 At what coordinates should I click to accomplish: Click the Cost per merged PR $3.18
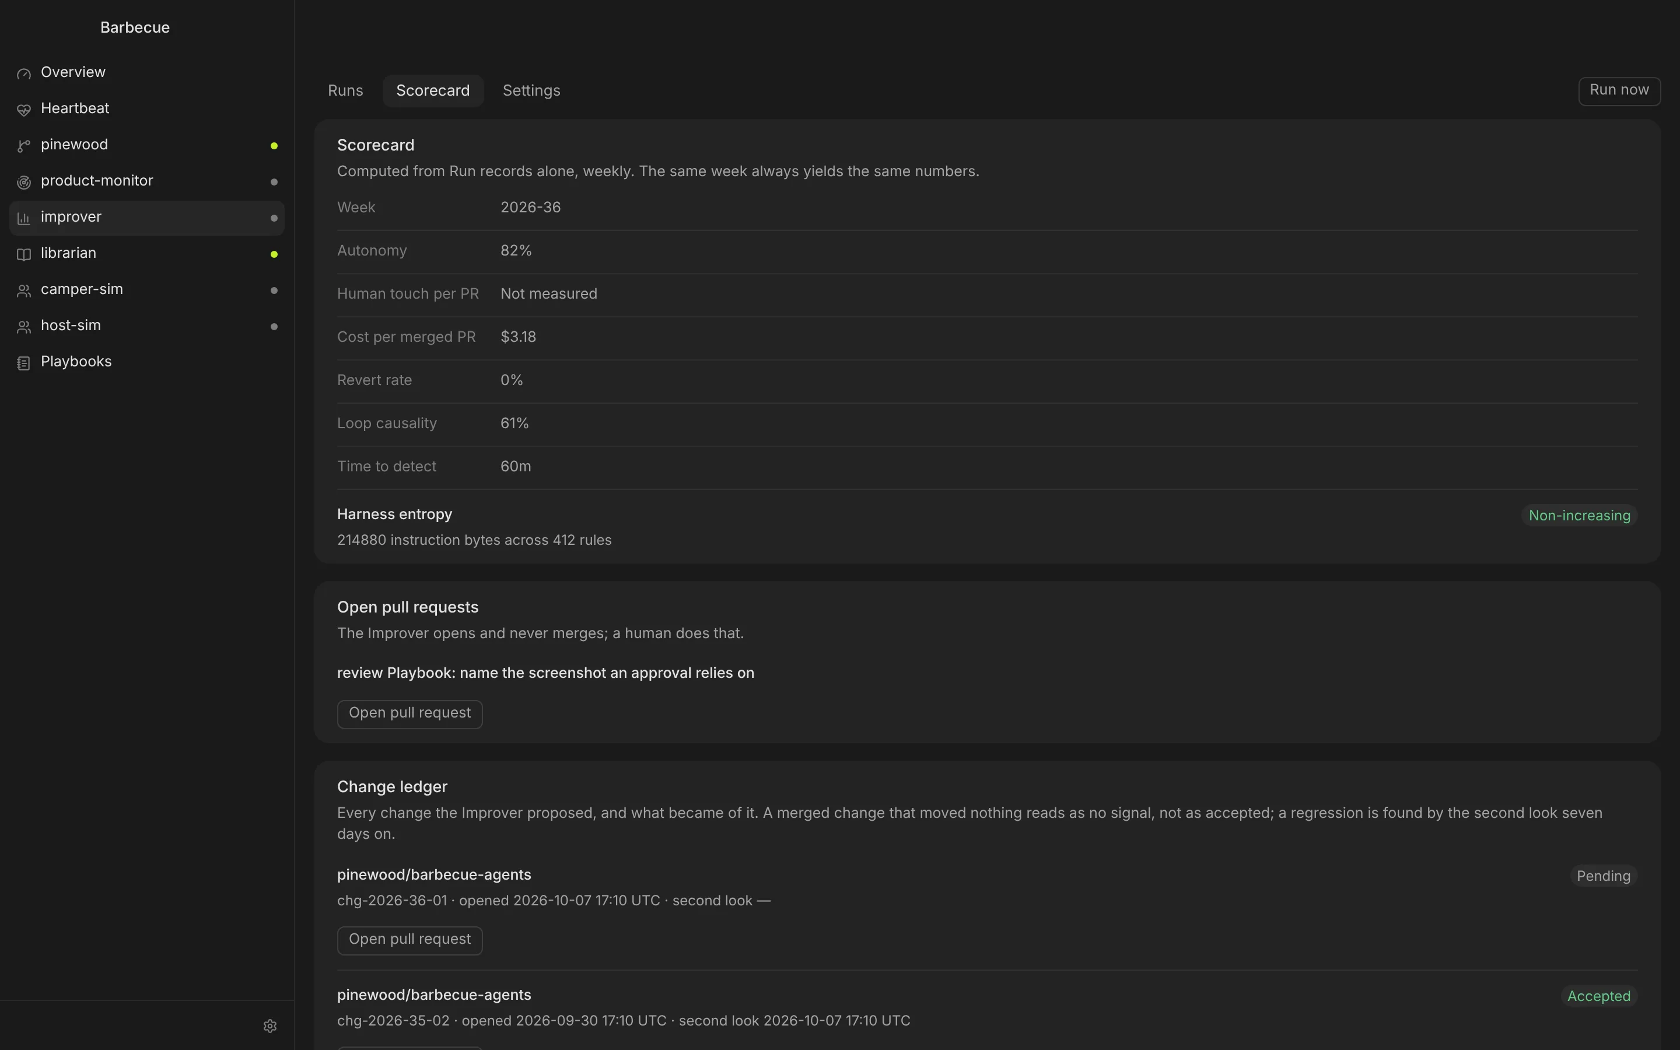pos(518,337)
